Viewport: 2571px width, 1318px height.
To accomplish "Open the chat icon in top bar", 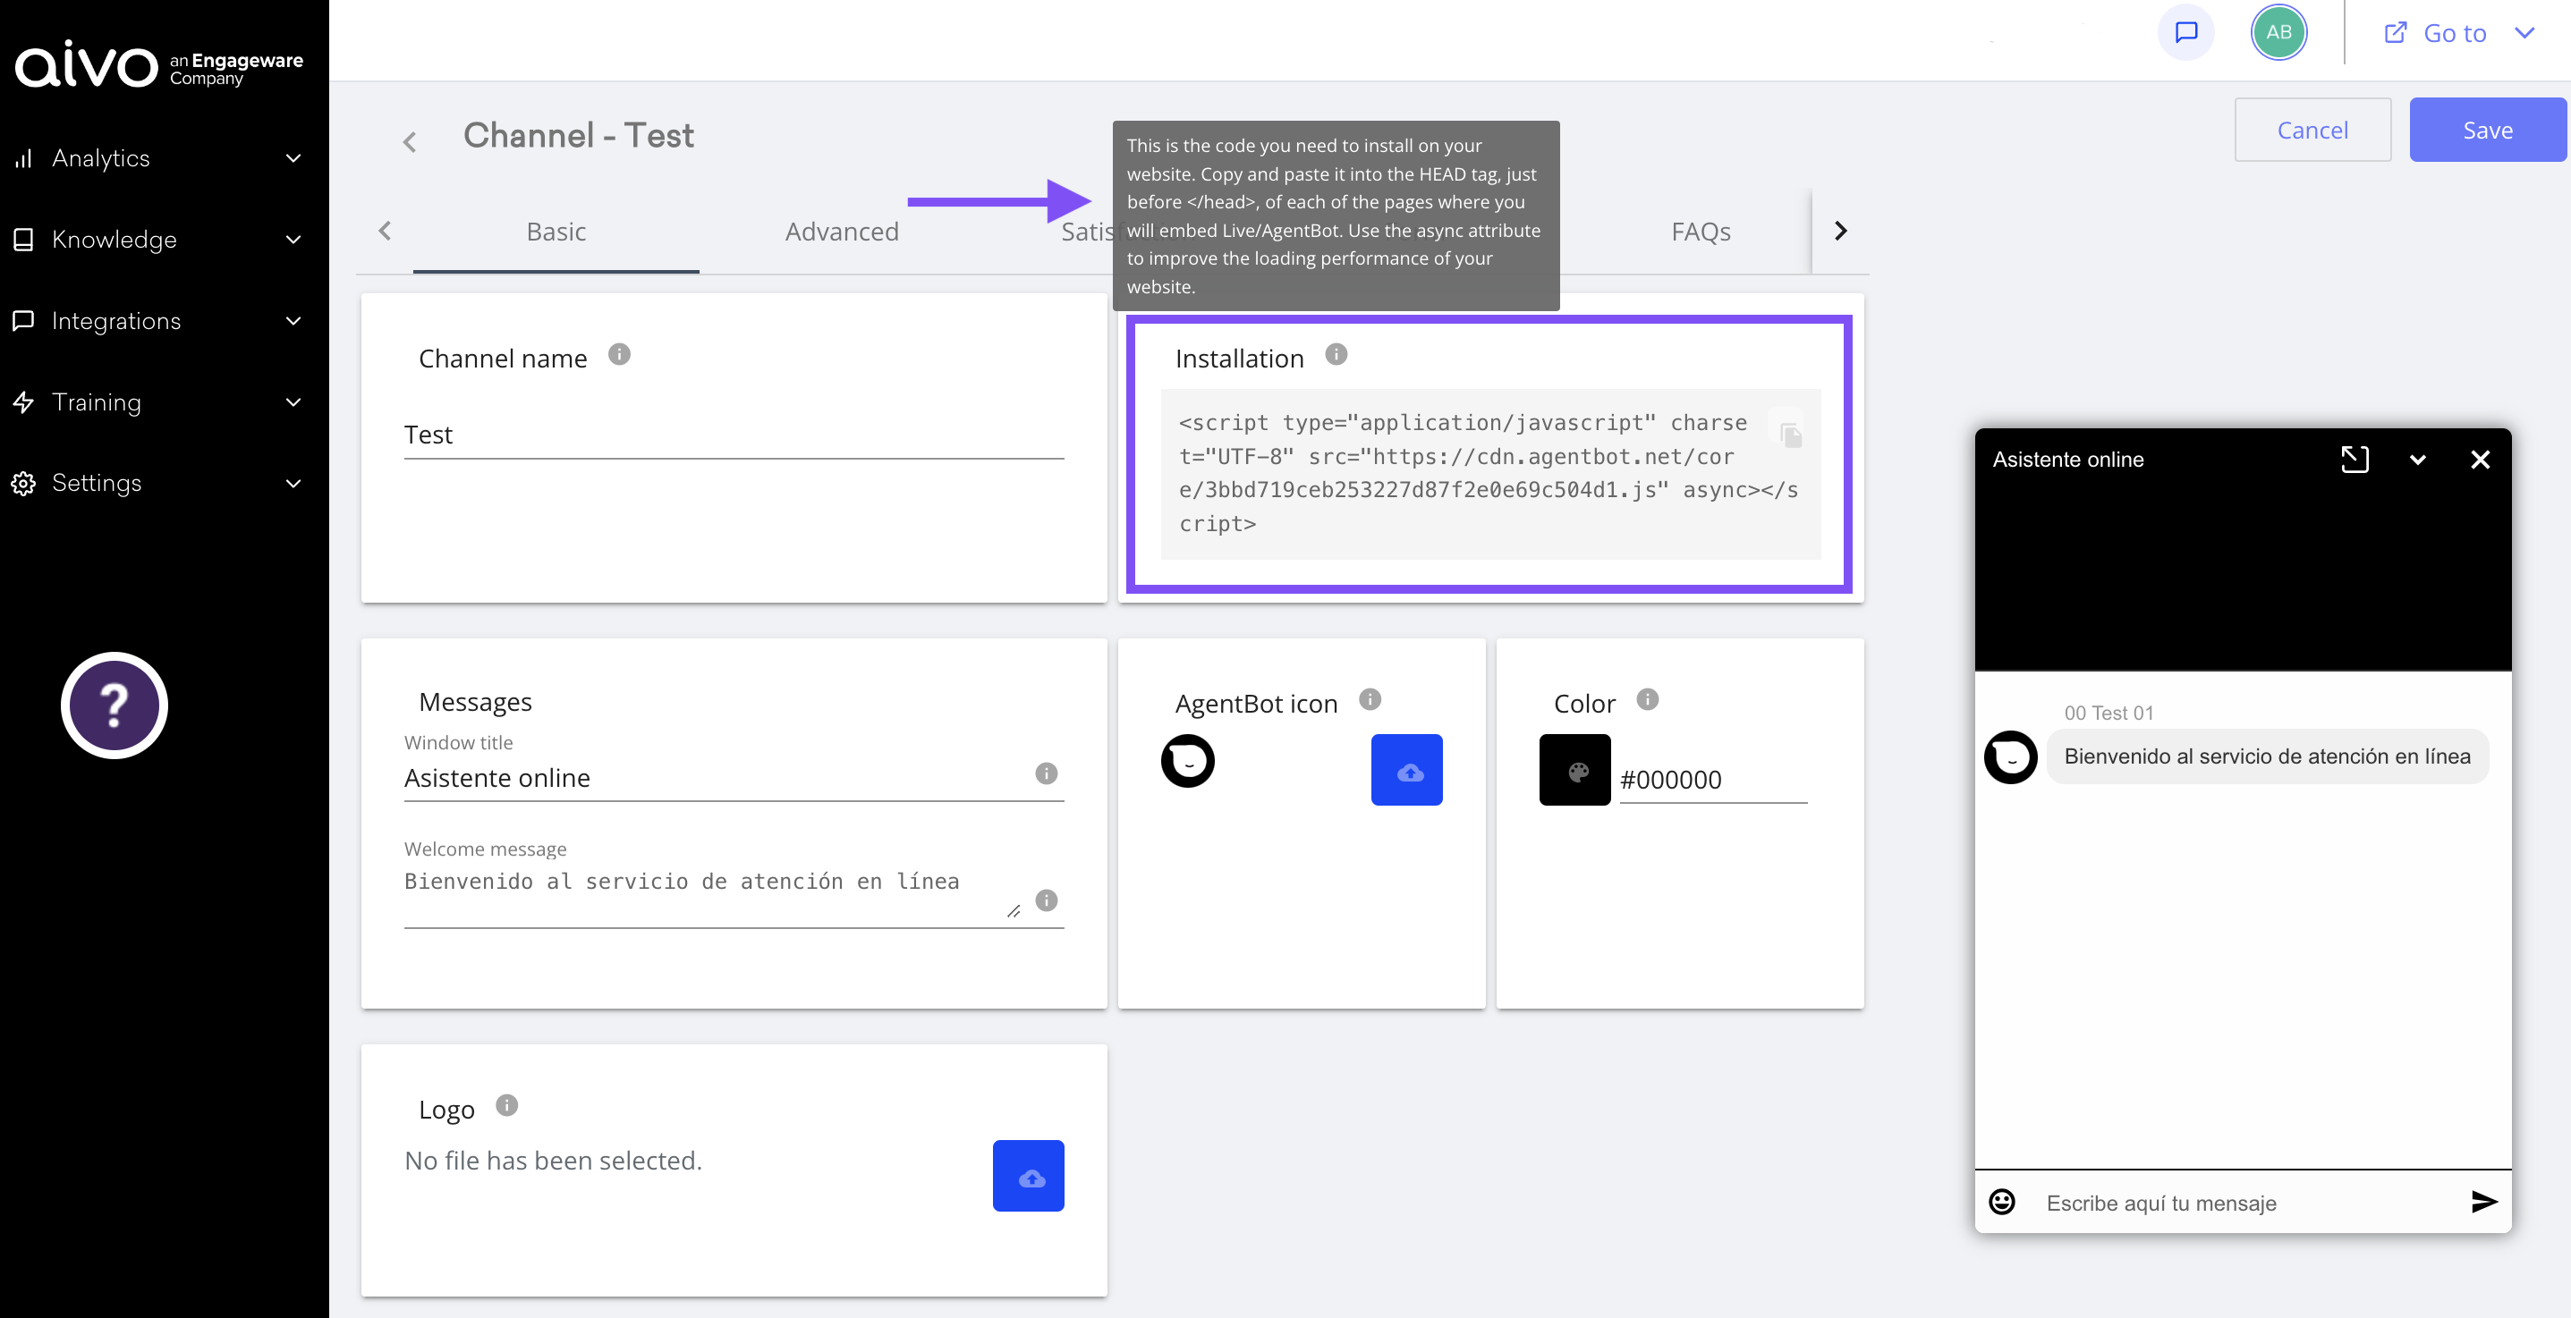I will click(x=2185, y=33).
